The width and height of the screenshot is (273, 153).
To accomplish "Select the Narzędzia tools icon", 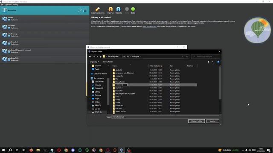I will click(5, 10).
